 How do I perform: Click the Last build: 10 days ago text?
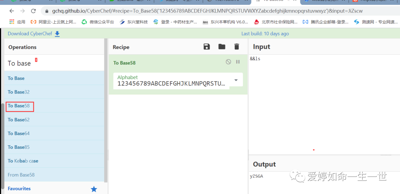pyautogui.click(x=265, y=34)
